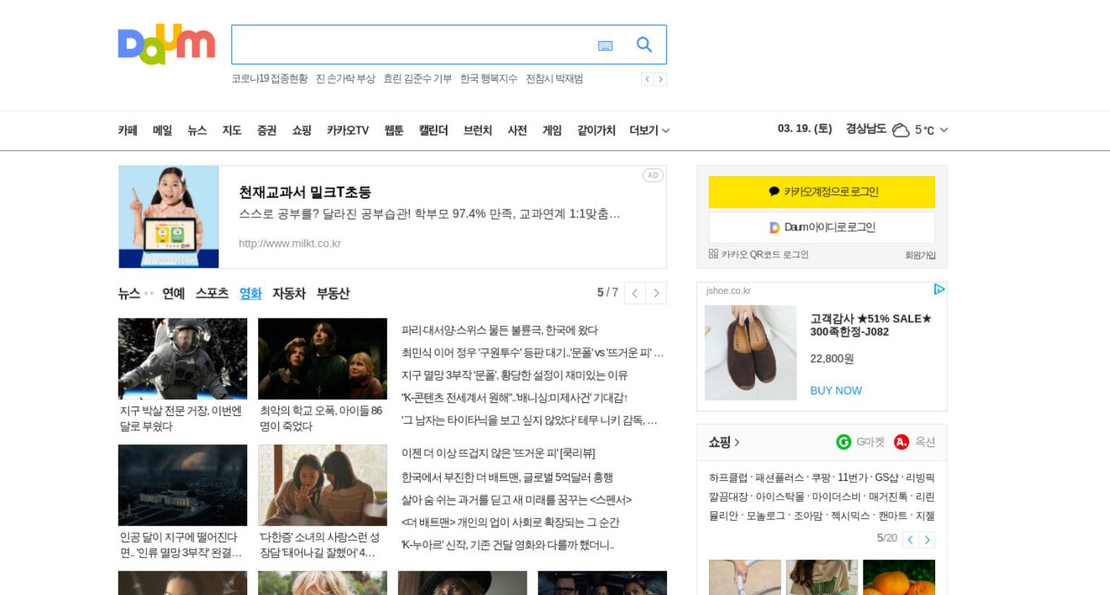Screen dimensions: 1110x595
Task: Click the 회원가입 link
Action: pos(920,255)
